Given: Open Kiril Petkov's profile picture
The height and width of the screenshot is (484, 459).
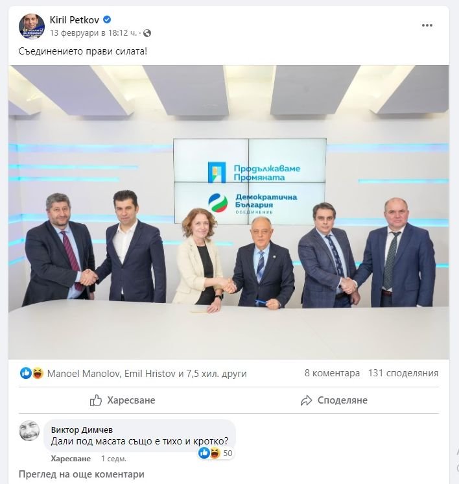Looking at the screenshot, I should 32,26.
